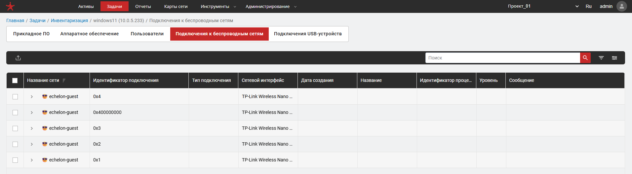
Task: Check the checkbox for row 0x3
Action: [x=15, y=128]
